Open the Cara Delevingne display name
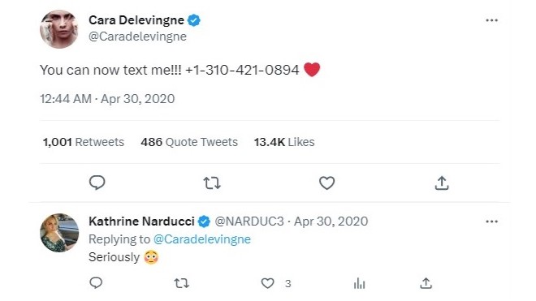The height and width of the screenshot is (301, 536). pos(136,20)
